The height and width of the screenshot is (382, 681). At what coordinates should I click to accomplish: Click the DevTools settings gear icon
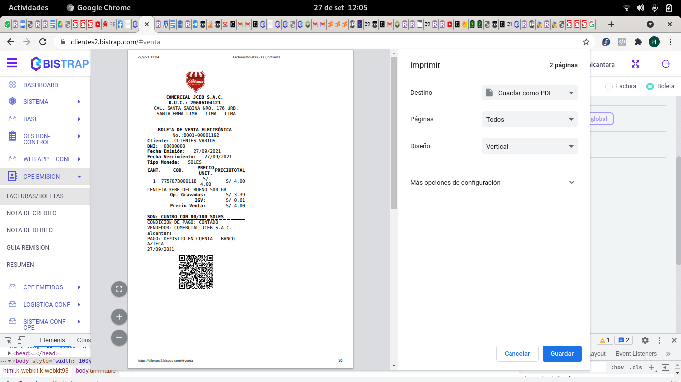[x=645, y=340]
